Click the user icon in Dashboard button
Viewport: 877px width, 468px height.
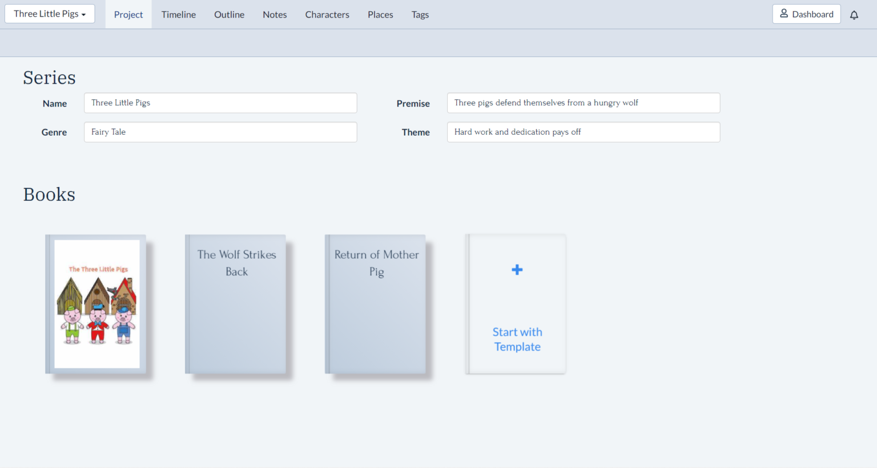[x=784, y=14]
